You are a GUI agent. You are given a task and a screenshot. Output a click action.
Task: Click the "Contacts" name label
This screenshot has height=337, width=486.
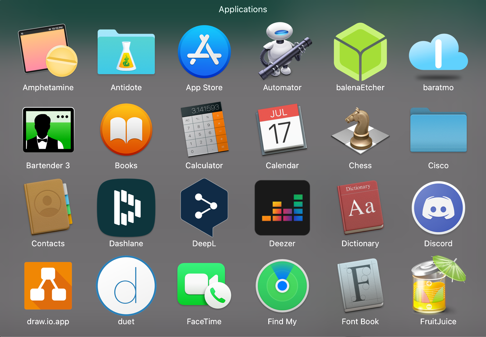[x=48, y=244]
